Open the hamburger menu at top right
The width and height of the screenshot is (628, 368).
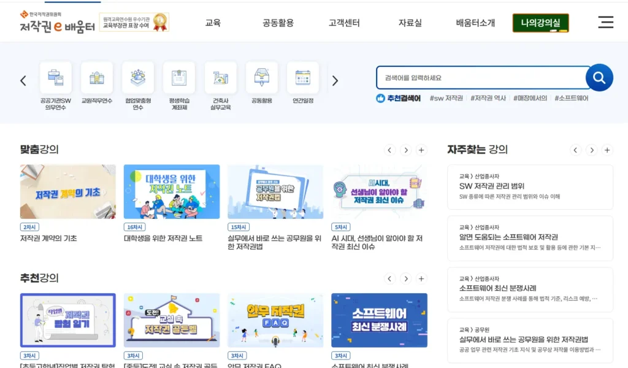(606, 22)
